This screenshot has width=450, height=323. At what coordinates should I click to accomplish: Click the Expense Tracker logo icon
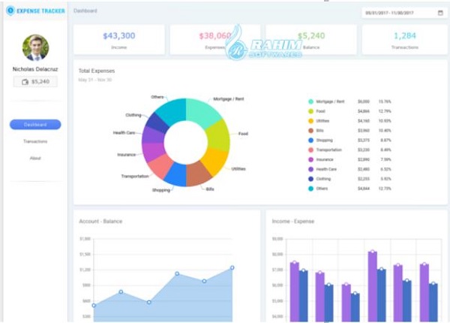coord(10,11)
